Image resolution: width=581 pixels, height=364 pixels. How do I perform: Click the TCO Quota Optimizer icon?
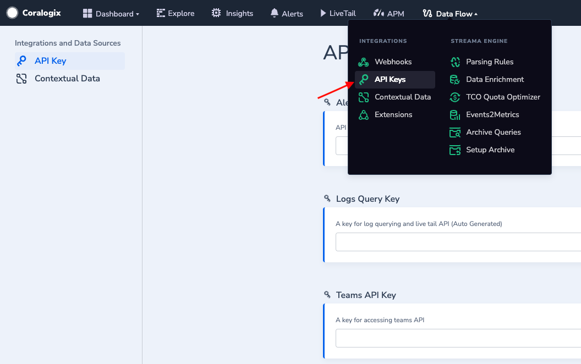pyautogui.click(x=455, y=97)
